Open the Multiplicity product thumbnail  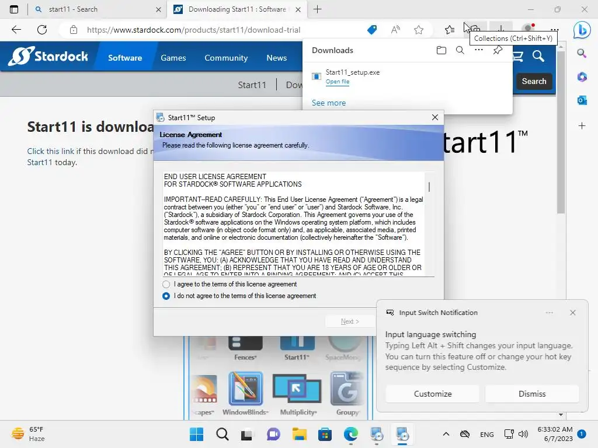[x=297, y=394]
